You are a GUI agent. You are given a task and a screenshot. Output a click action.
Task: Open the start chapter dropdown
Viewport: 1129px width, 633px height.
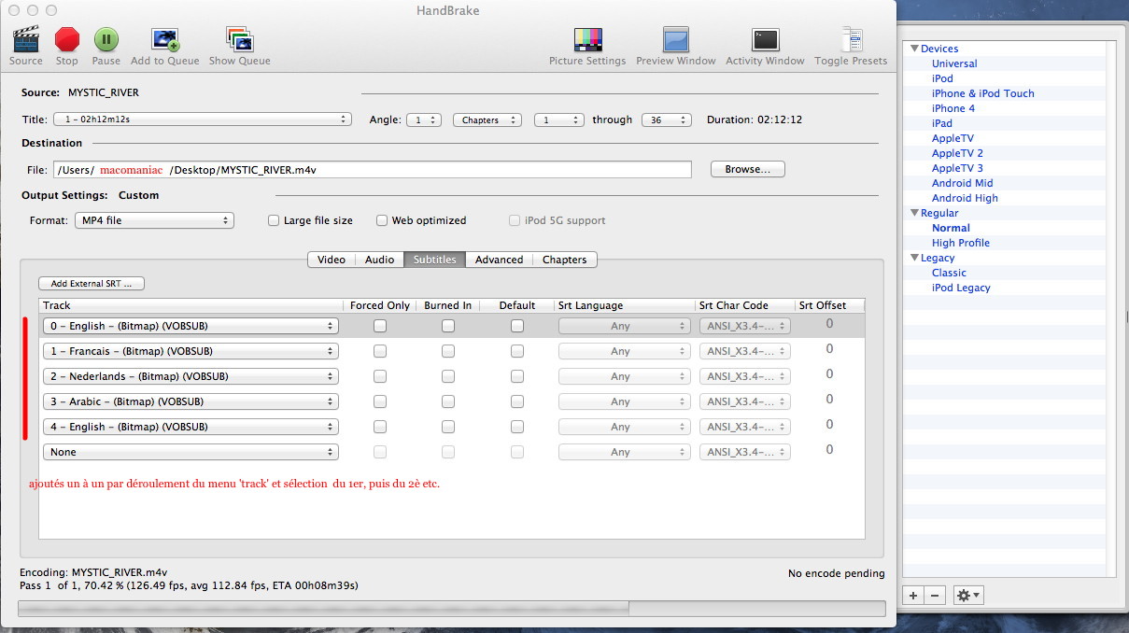point(559,120)
